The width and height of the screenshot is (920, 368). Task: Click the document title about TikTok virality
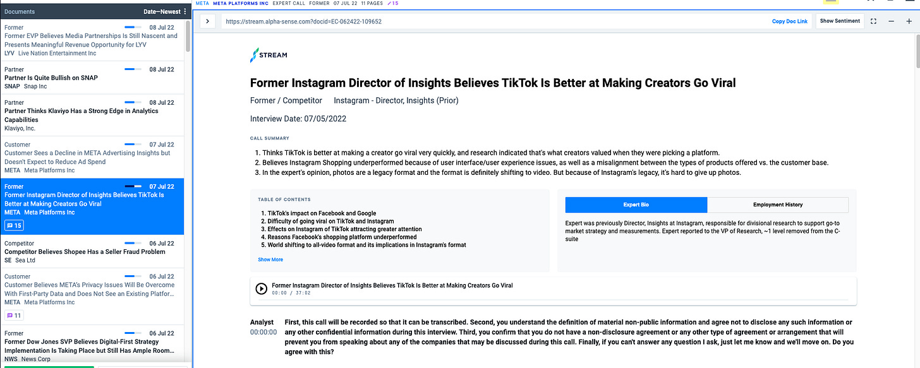click(493, 83)
